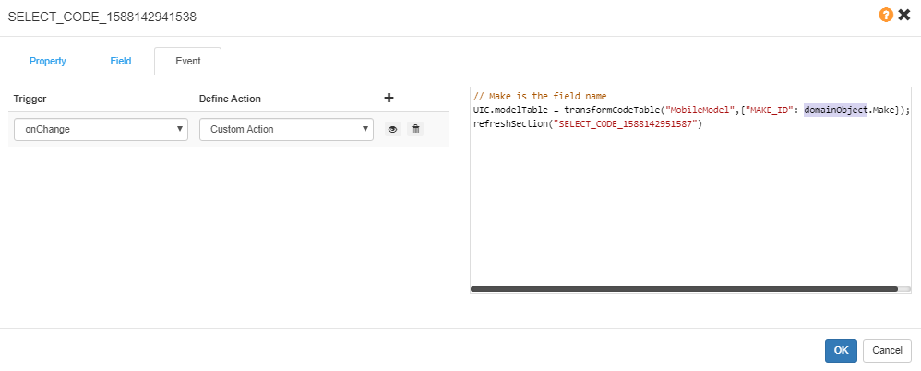Confirm changes with OK button
Screen dimensions: 921x371
click(x=841, y=350)
